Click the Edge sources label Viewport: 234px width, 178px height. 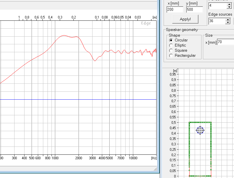(x=220, y=14)
